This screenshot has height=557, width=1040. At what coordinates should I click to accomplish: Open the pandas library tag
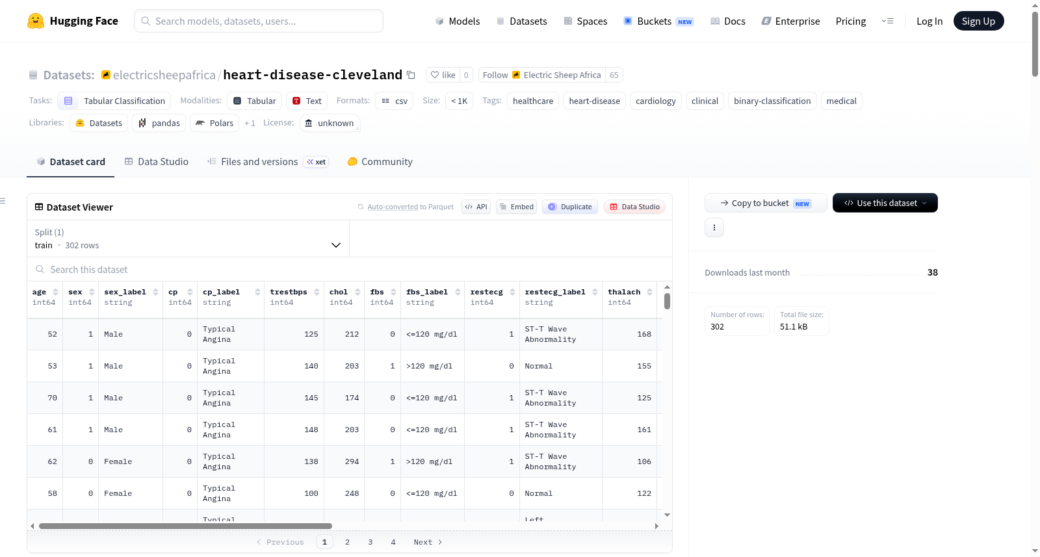(x=159, y=123)
